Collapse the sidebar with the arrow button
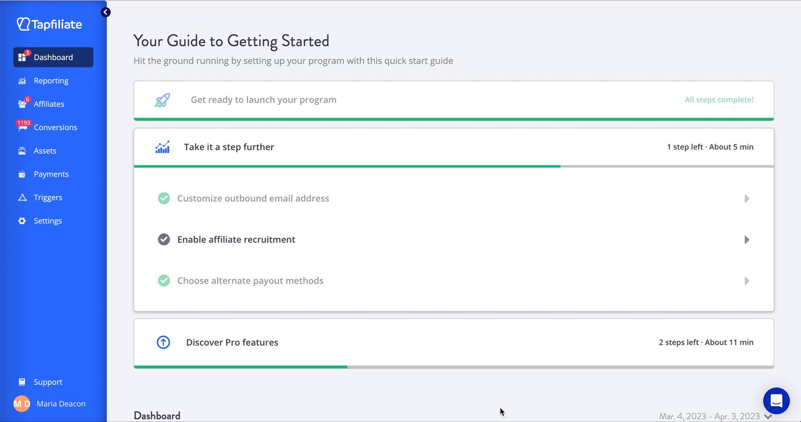This screenshot has height=422, width=801. coord(106,12)
